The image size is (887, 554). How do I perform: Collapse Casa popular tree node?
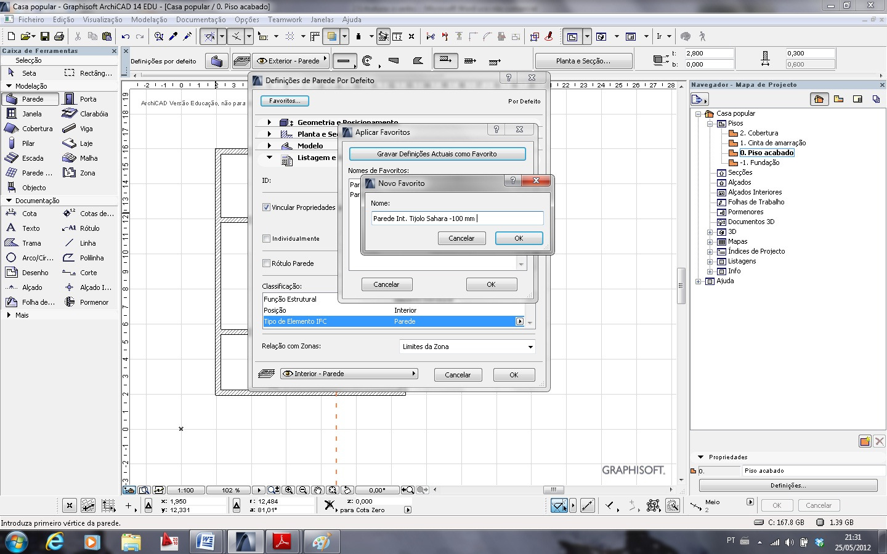pyautogui.click(x=698, y=113)
